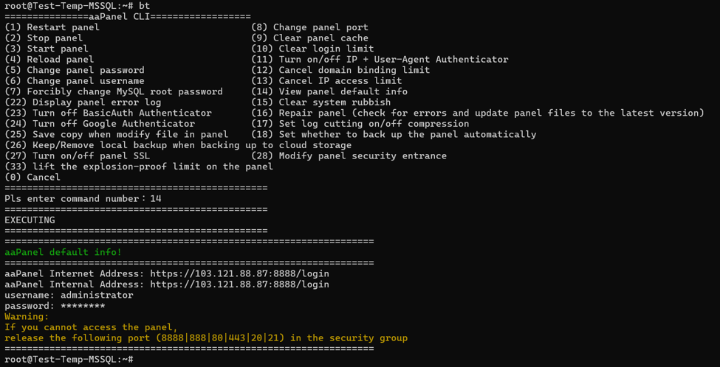Viewport: 720px width, 367px height.
Task: Open the aaPanel Internet Address URL
Action: 240,273
